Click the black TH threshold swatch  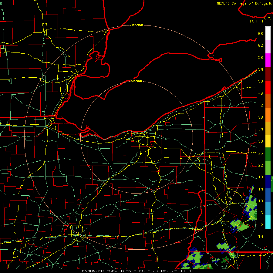[268, 236]
